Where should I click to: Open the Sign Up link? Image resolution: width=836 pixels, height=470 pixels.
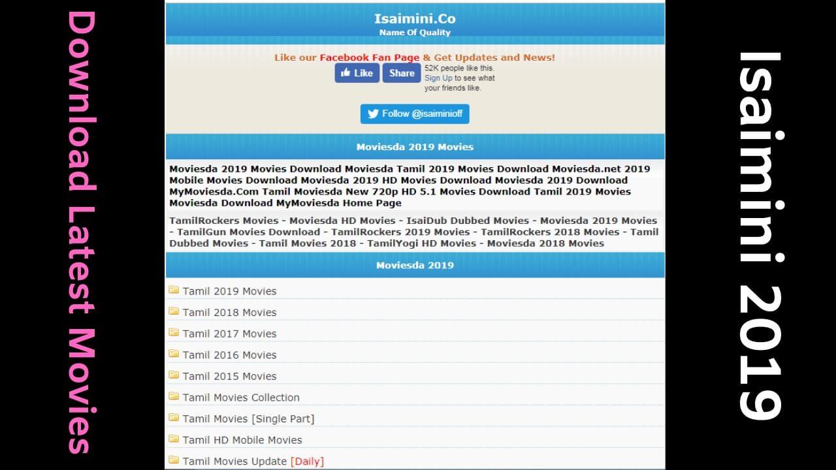[x=438, y=78]
